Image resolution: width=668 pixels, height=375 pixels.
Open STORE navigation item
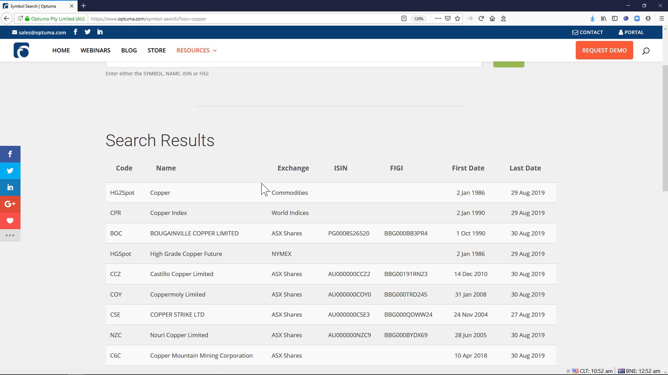coord(157,50)
